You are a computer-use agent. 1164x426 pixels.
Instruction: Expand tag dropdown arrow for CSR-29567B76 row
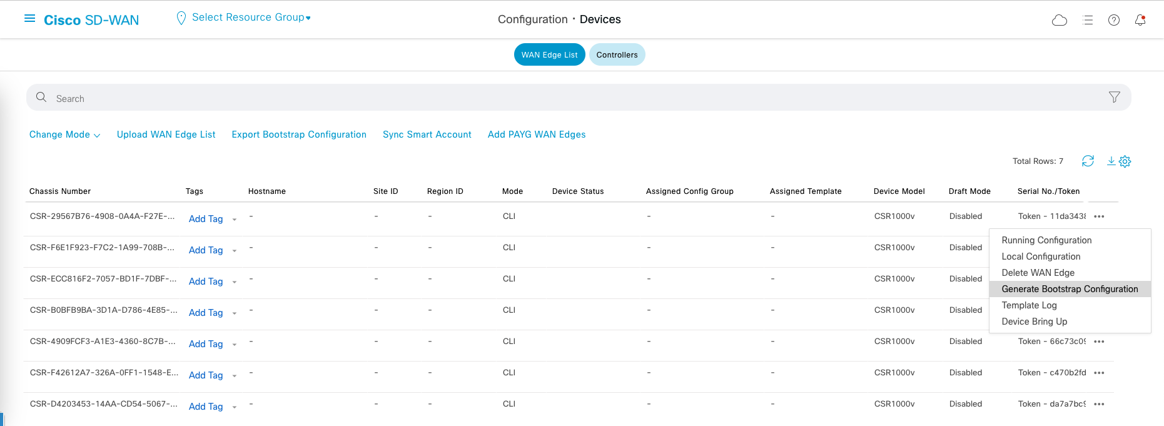235,220
